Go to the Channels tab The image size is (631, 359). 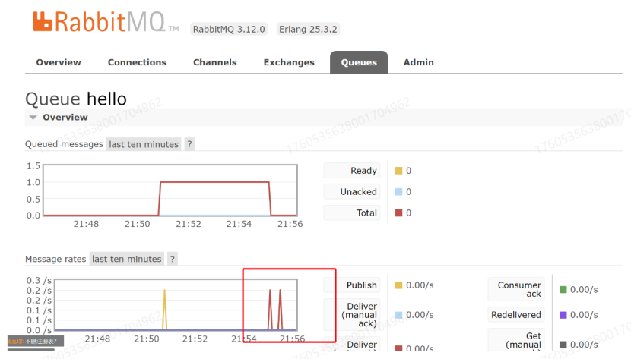click(x=215, y=62)
